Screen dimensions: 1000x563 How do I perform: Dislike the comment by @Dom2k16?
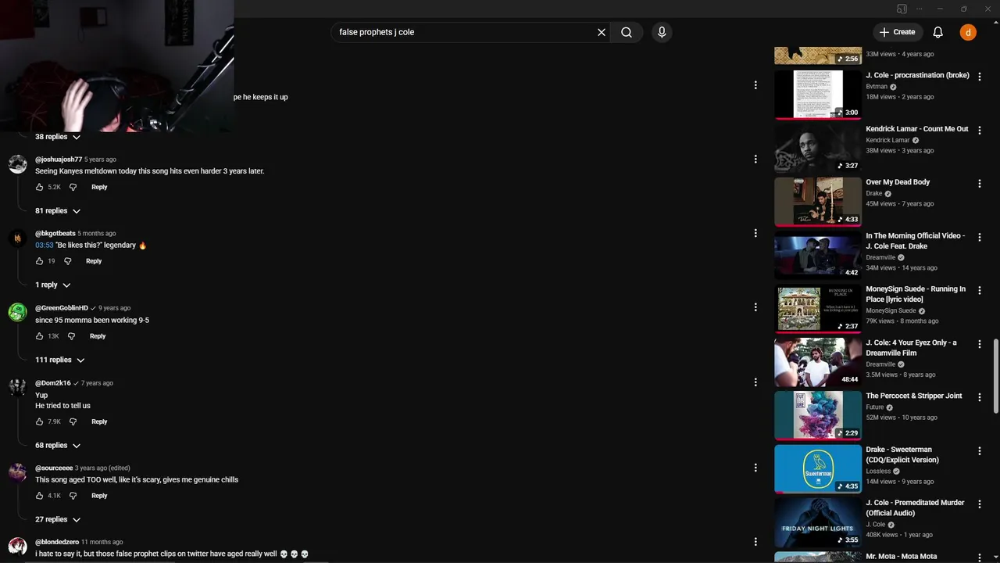(x=73, y=421)
